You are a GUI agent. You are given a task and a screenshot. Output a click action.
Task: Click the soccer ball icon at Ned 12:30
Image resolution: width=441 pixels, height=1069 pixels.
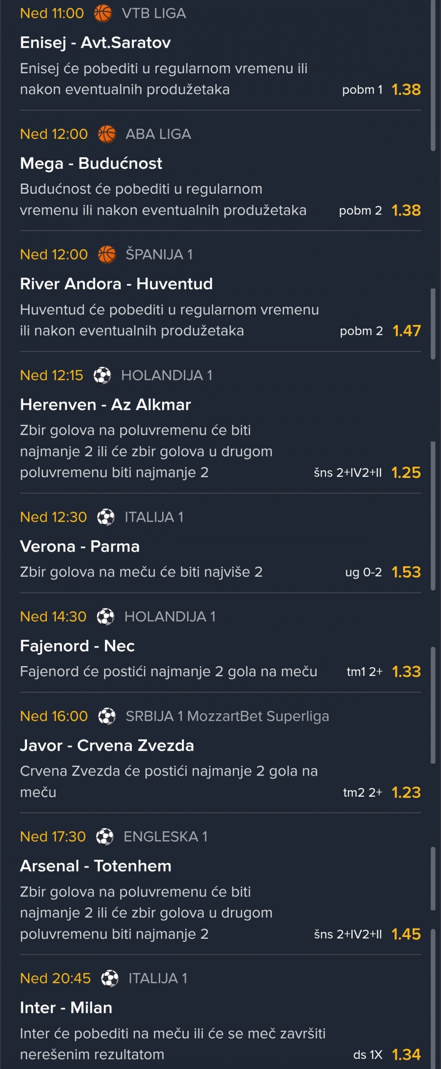[106, 517]
